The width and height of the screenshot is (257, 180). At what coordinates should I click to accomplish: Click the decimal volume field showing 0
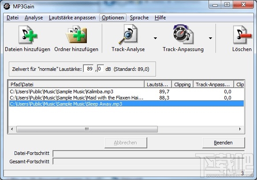101,69
